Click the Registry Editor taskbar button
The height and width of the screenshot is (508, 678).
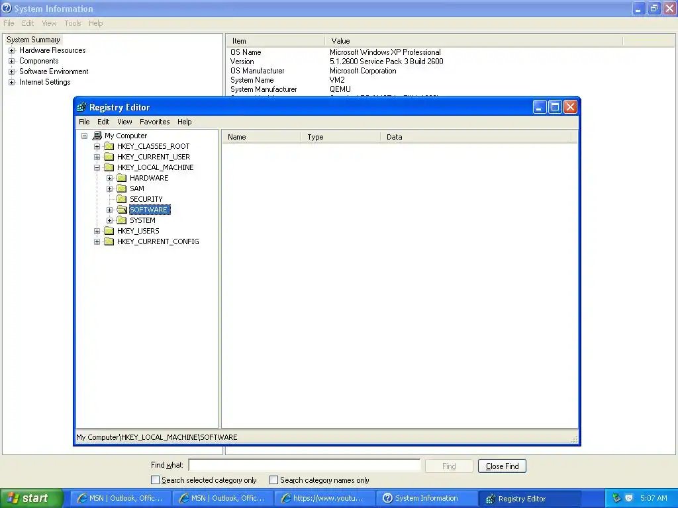pos(530,499)
